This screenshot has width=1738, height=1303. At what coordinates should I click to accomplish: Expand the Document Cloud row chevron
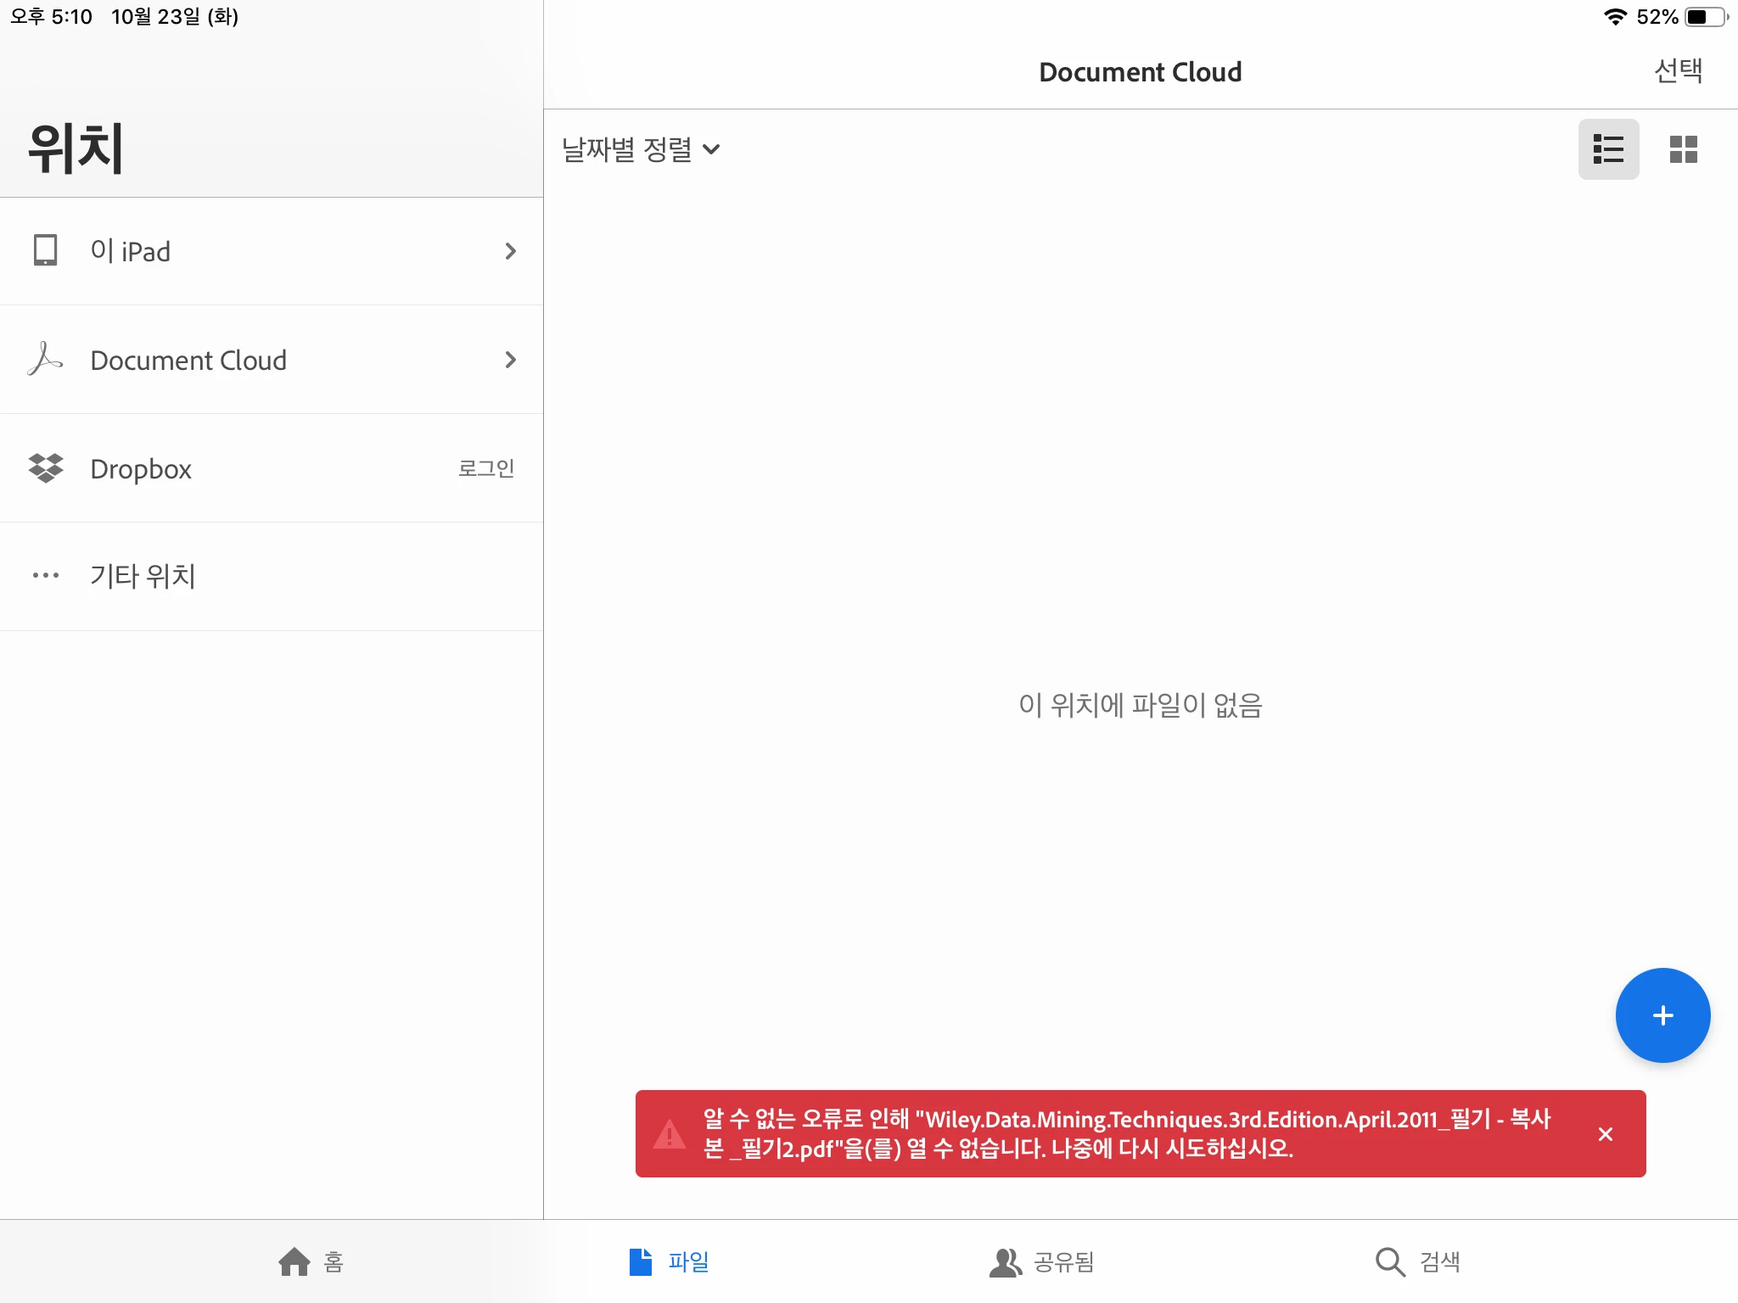tap(510, 360)
